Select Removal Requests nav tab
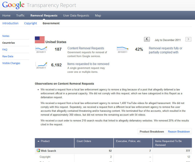The height and width of the screenshot is (162, 195). pos(44,15)
